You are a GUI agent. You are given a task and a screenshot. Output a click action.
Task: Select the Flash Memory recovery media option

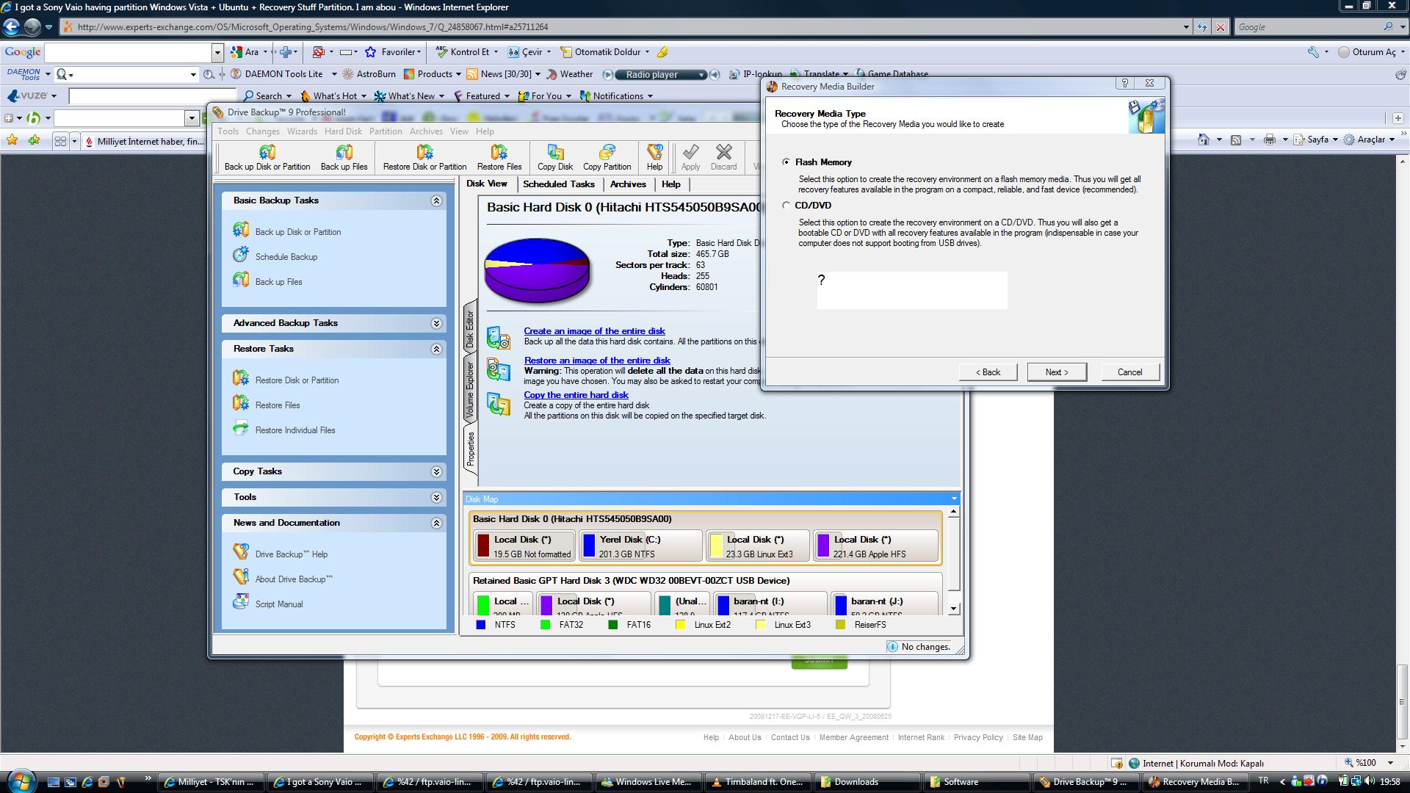pos(786,162)
